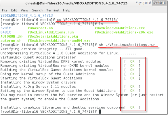Click the AUTORUN.INF file entry
The height and width of the screenshot is (115, 168).
point(12,36)
